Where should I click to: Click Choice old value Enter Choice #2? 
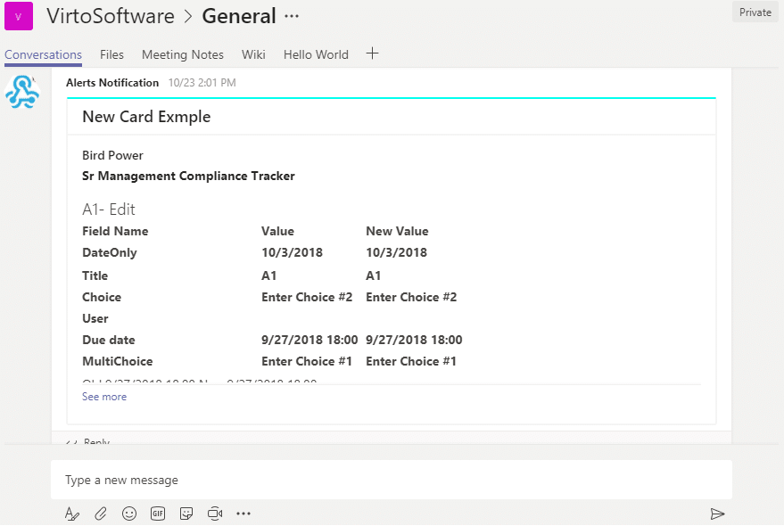coord(307,298)
